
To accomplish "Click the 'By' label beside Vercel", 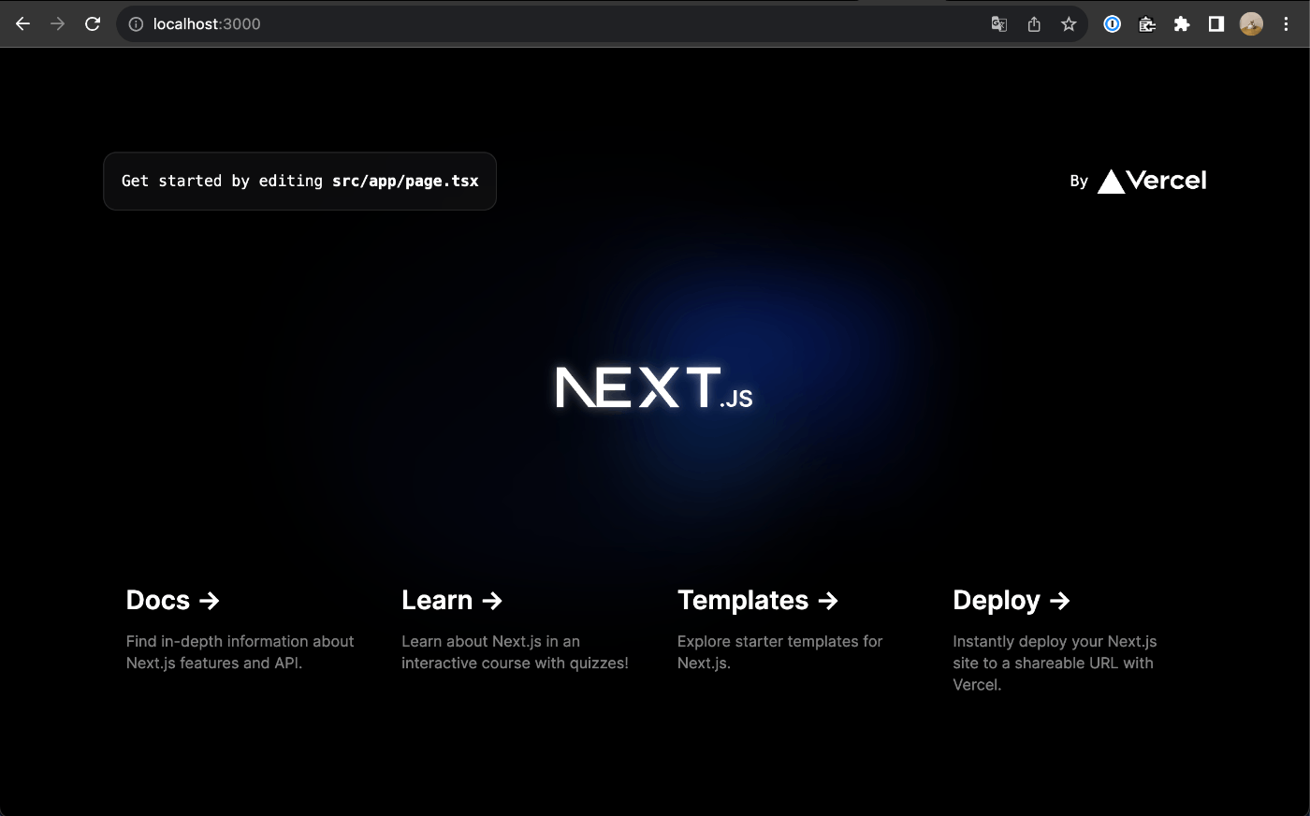I will click(x=1079, y=182).
